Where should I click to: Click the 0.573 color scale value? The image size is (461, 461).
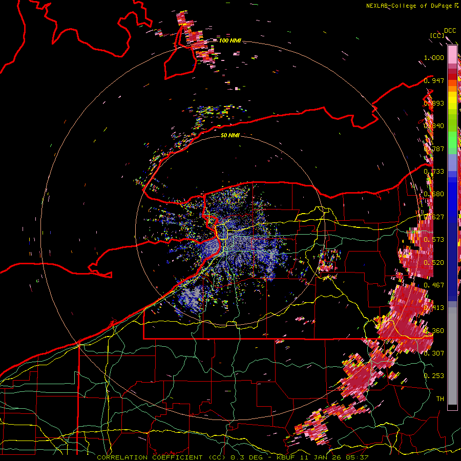[x=434, y=240]
